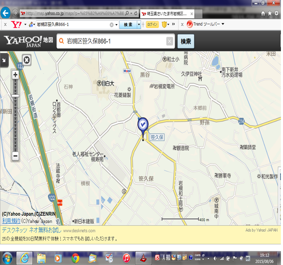
Task: Close the Yahoo toolbar with X
Action: click(x=5, y=25)
